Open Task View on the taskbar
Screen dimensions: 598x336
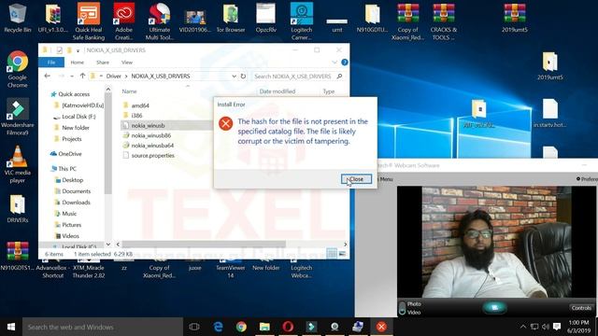[x=194, y=327]
